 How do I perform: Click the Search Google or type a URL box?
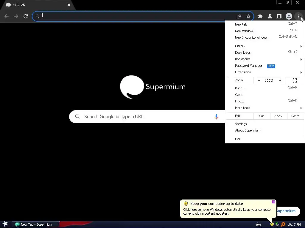tap(147, 116)
